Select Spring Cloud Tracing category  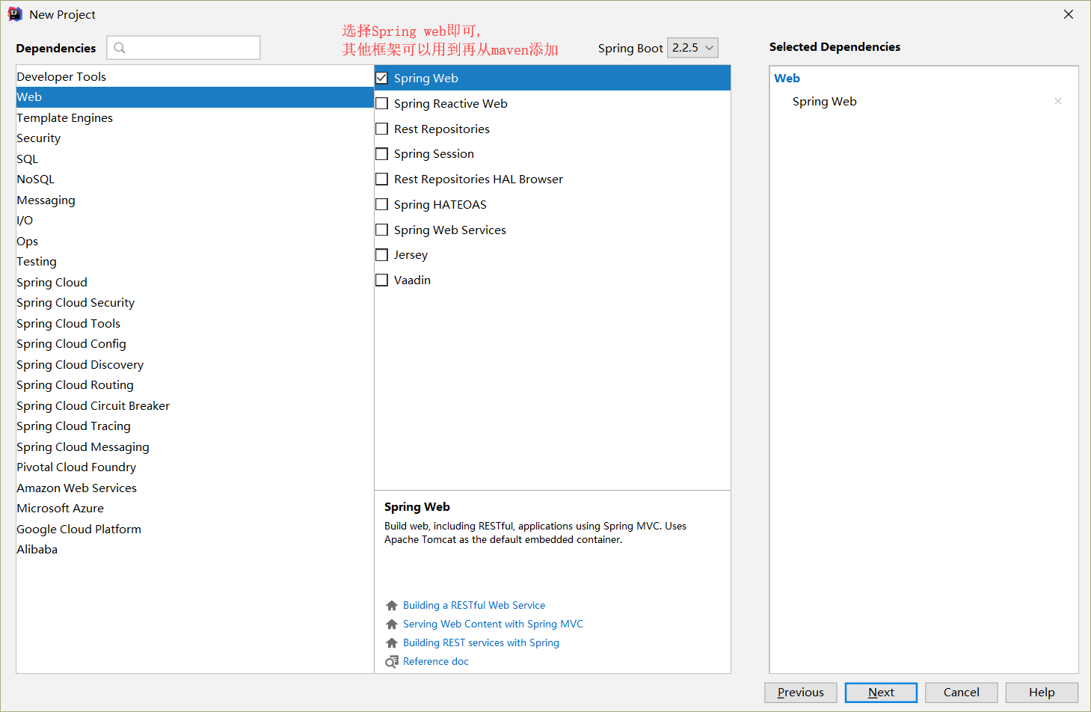194,426
